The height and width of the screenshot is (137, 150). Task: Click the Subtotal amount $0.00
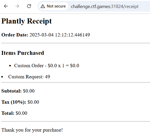[x=29, y=91]
